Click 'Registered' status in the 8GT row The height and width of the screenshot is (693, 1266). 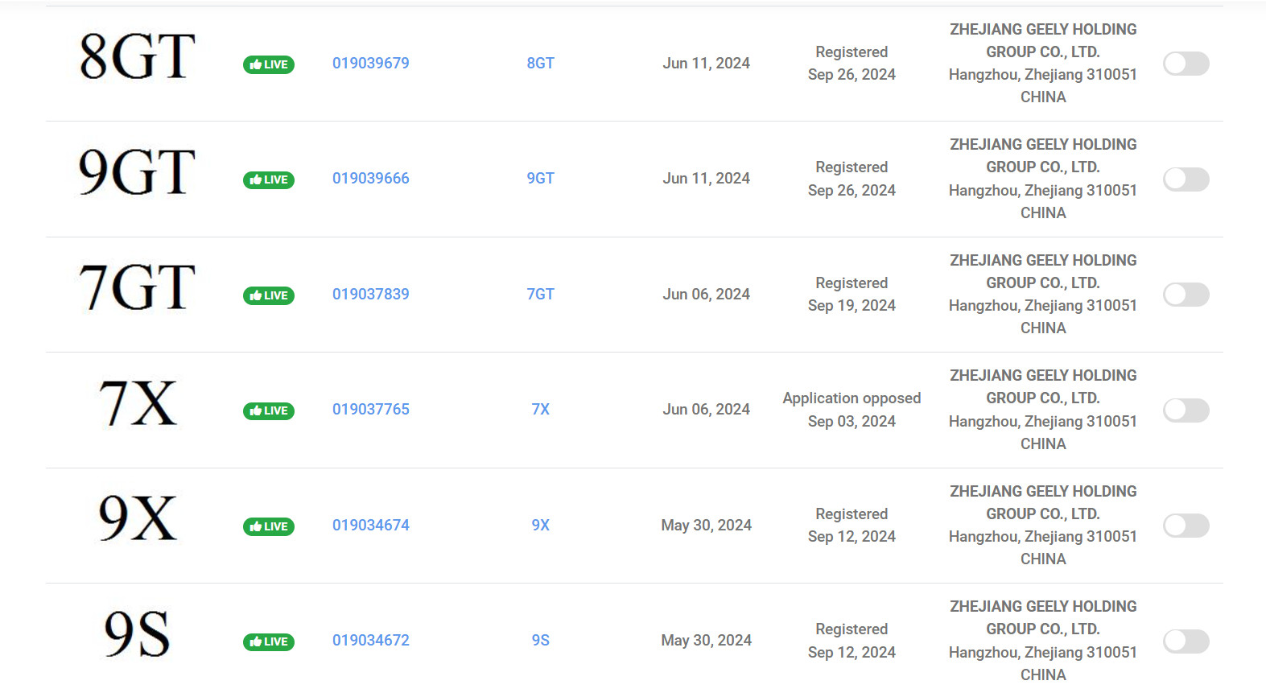click(x=852, y=52)
